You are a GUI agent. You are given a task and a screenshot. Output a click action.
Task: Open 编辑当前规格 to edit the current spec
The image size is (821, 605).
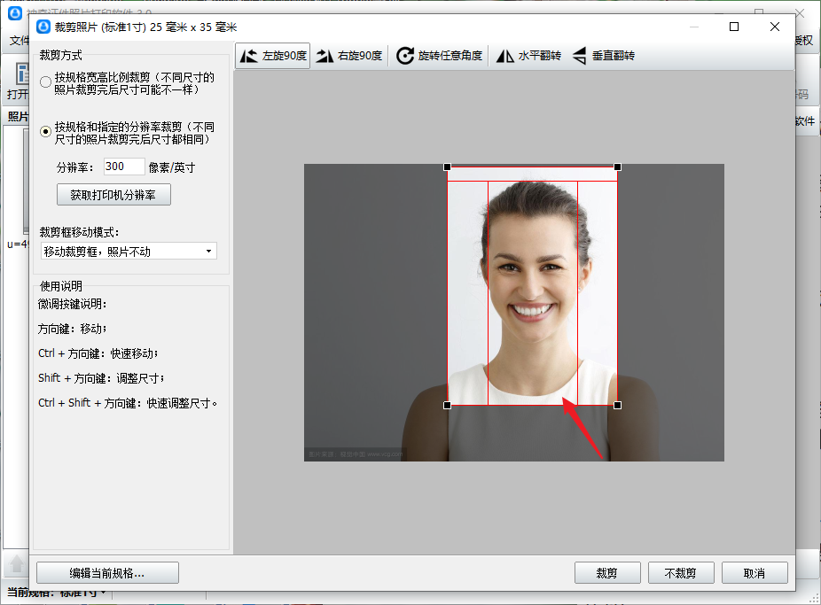107,572
